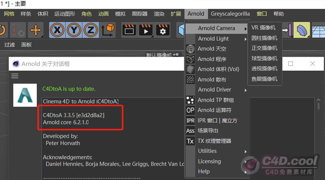Toggle Y axis lock
325x180 pixels.
tap(74, 30)
